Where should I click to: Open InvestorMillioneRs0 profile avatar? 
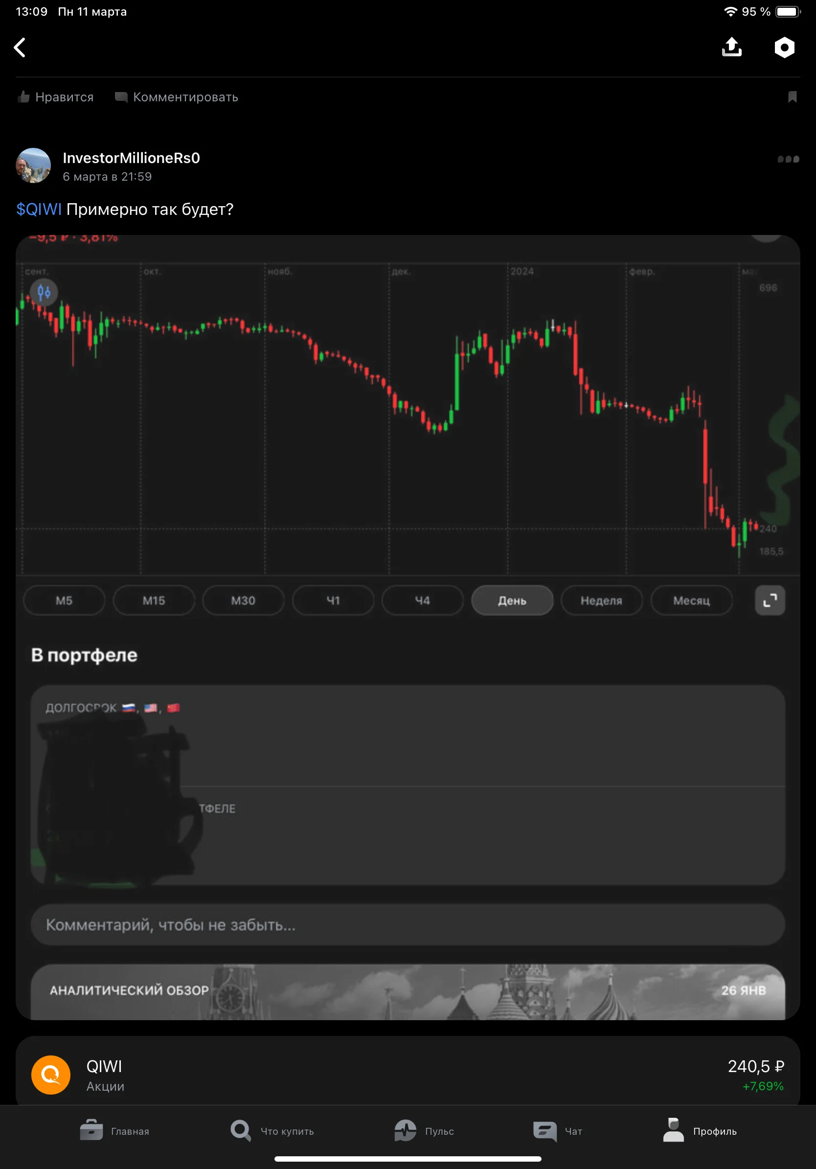pos(34,165)
